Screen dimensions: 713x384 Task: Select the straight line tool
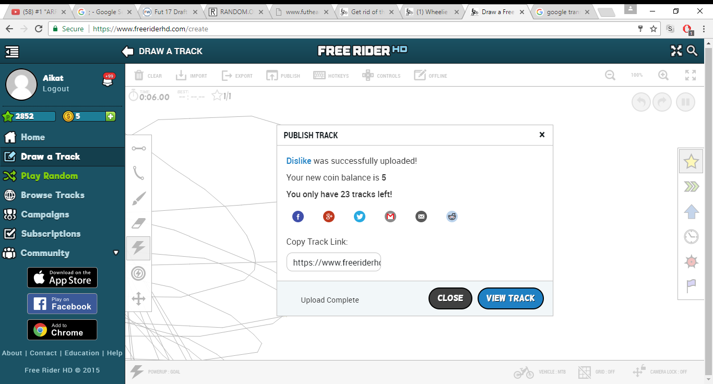(138, 148)
